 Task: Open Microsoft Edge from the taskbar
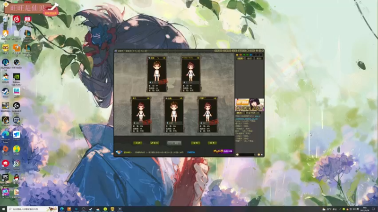click(x=62, y=209)
